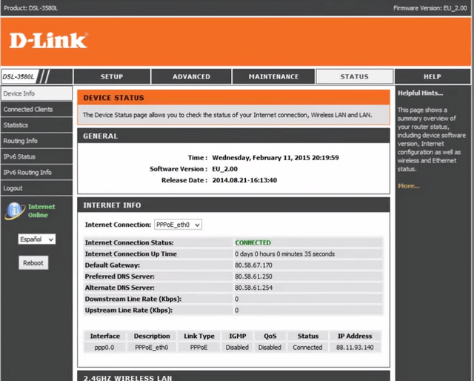Click the Firmware Version EU_2.00 header text
Screen dimensions: 474x381
point(430,8)
